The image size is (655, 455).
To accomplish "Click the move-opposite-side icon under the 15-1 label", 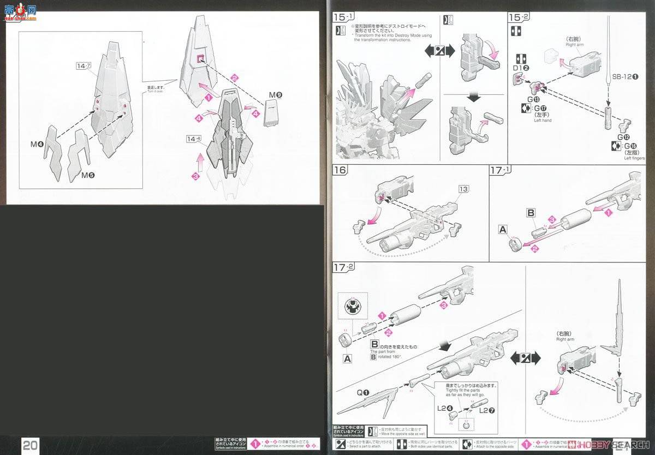I will pos(341,31).
